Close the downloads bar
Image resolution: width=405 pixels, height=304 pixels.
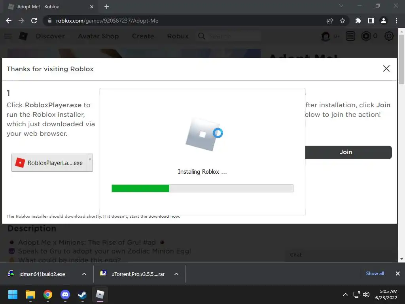398,274
